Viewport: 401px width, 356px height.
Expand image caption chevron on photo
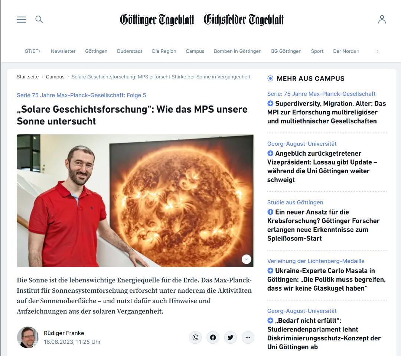click(x=246, y=259)
